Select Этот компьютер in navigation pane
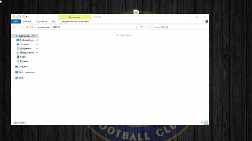The image size is (252, 141). (x=27, y=72)
